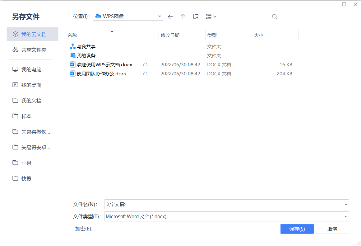Click the 我的设备 blue folder icon
Screen dimensions: 361x246
coord(72,55)
